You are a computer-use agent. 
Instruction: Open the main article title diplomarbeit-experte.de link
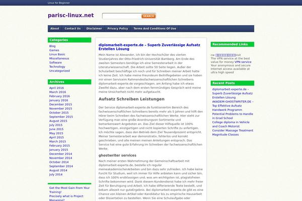149,47
